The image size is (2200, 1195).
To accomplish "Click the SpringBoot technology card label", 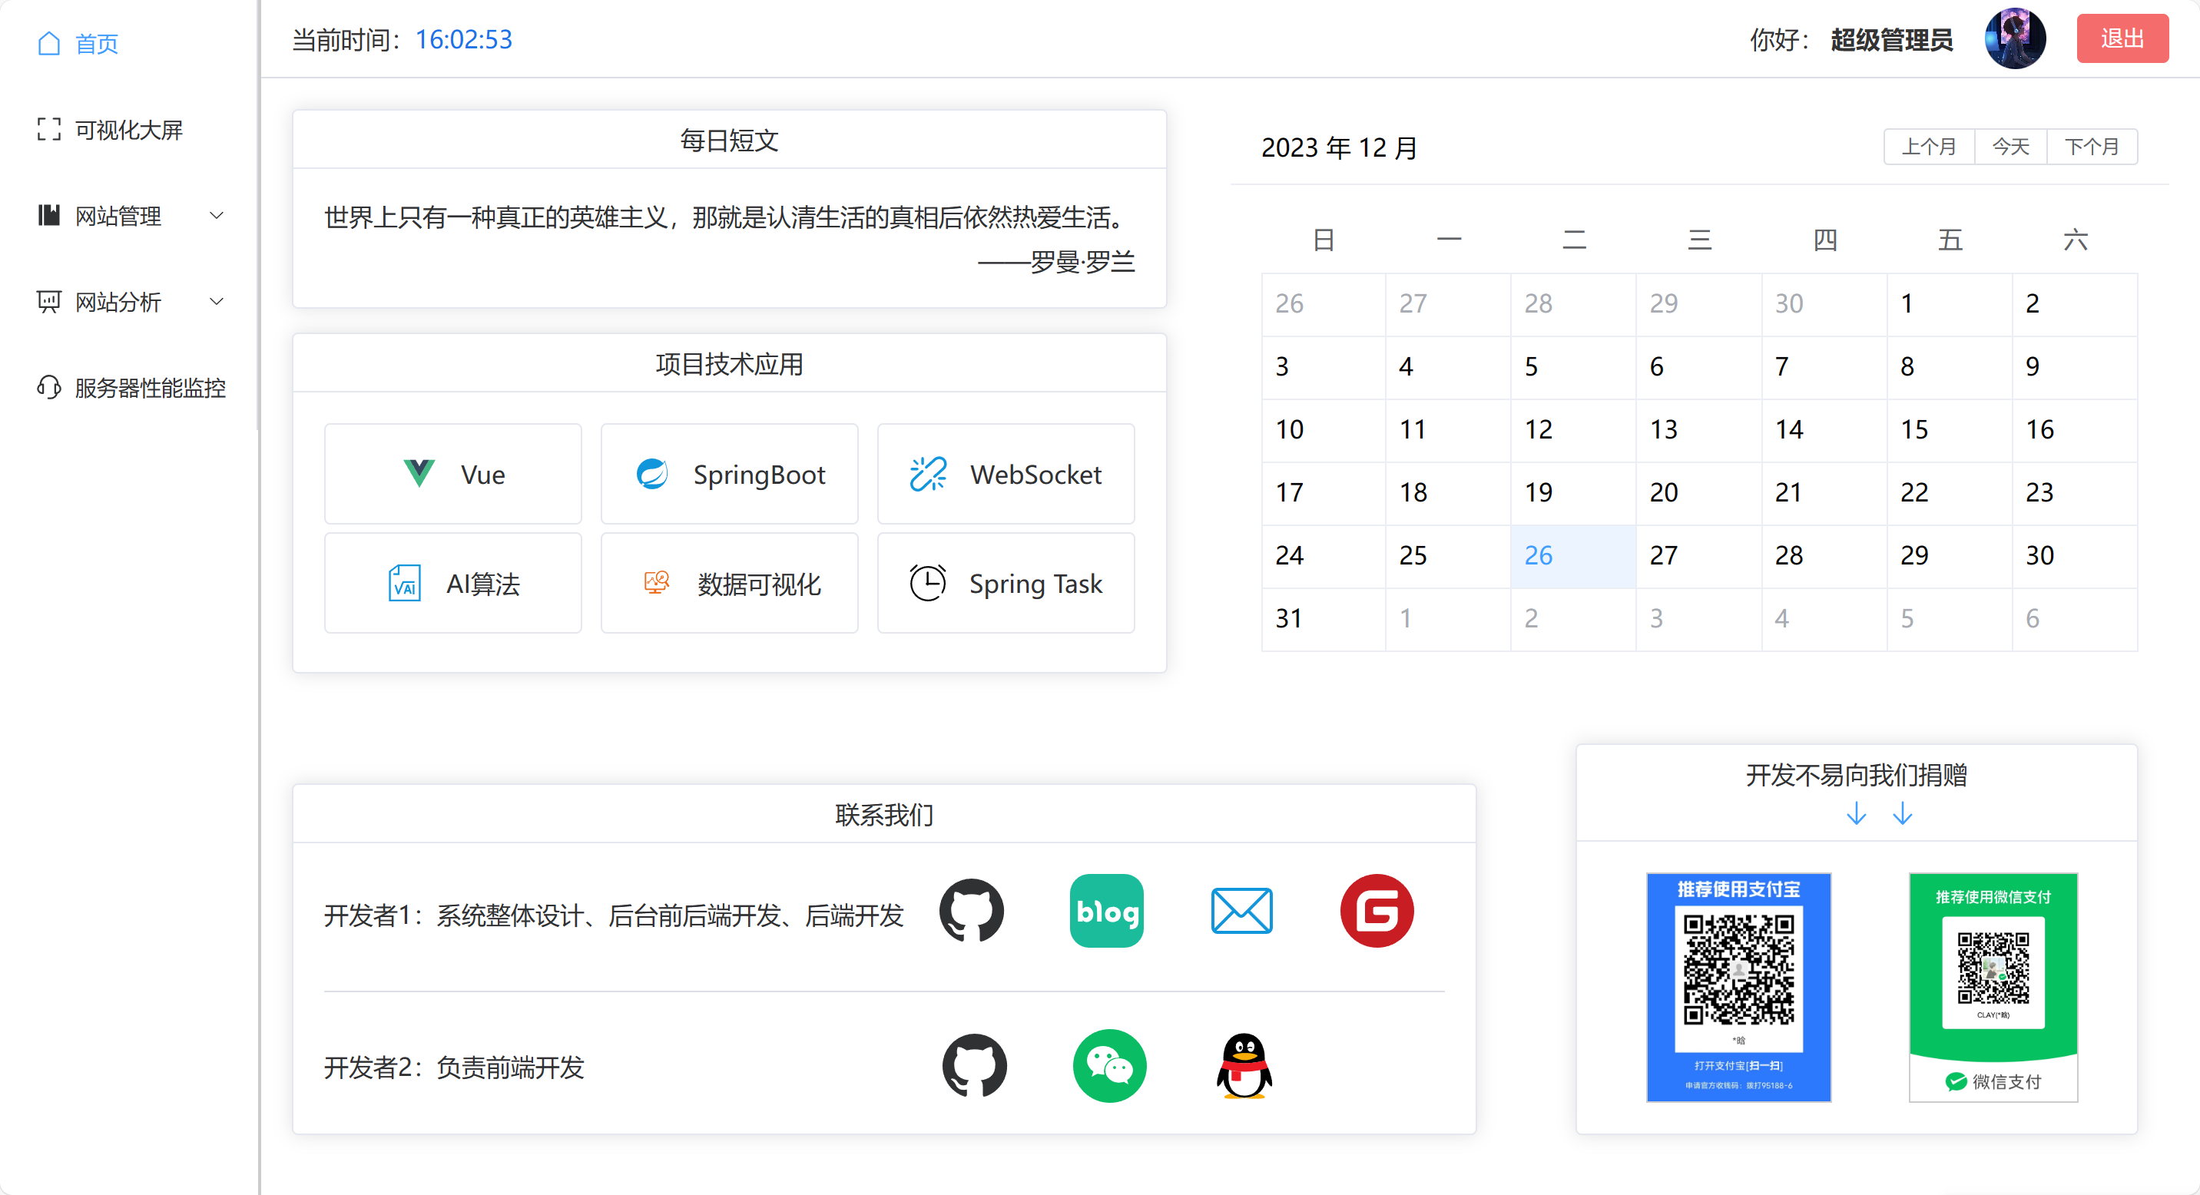I will pos(759,474).
